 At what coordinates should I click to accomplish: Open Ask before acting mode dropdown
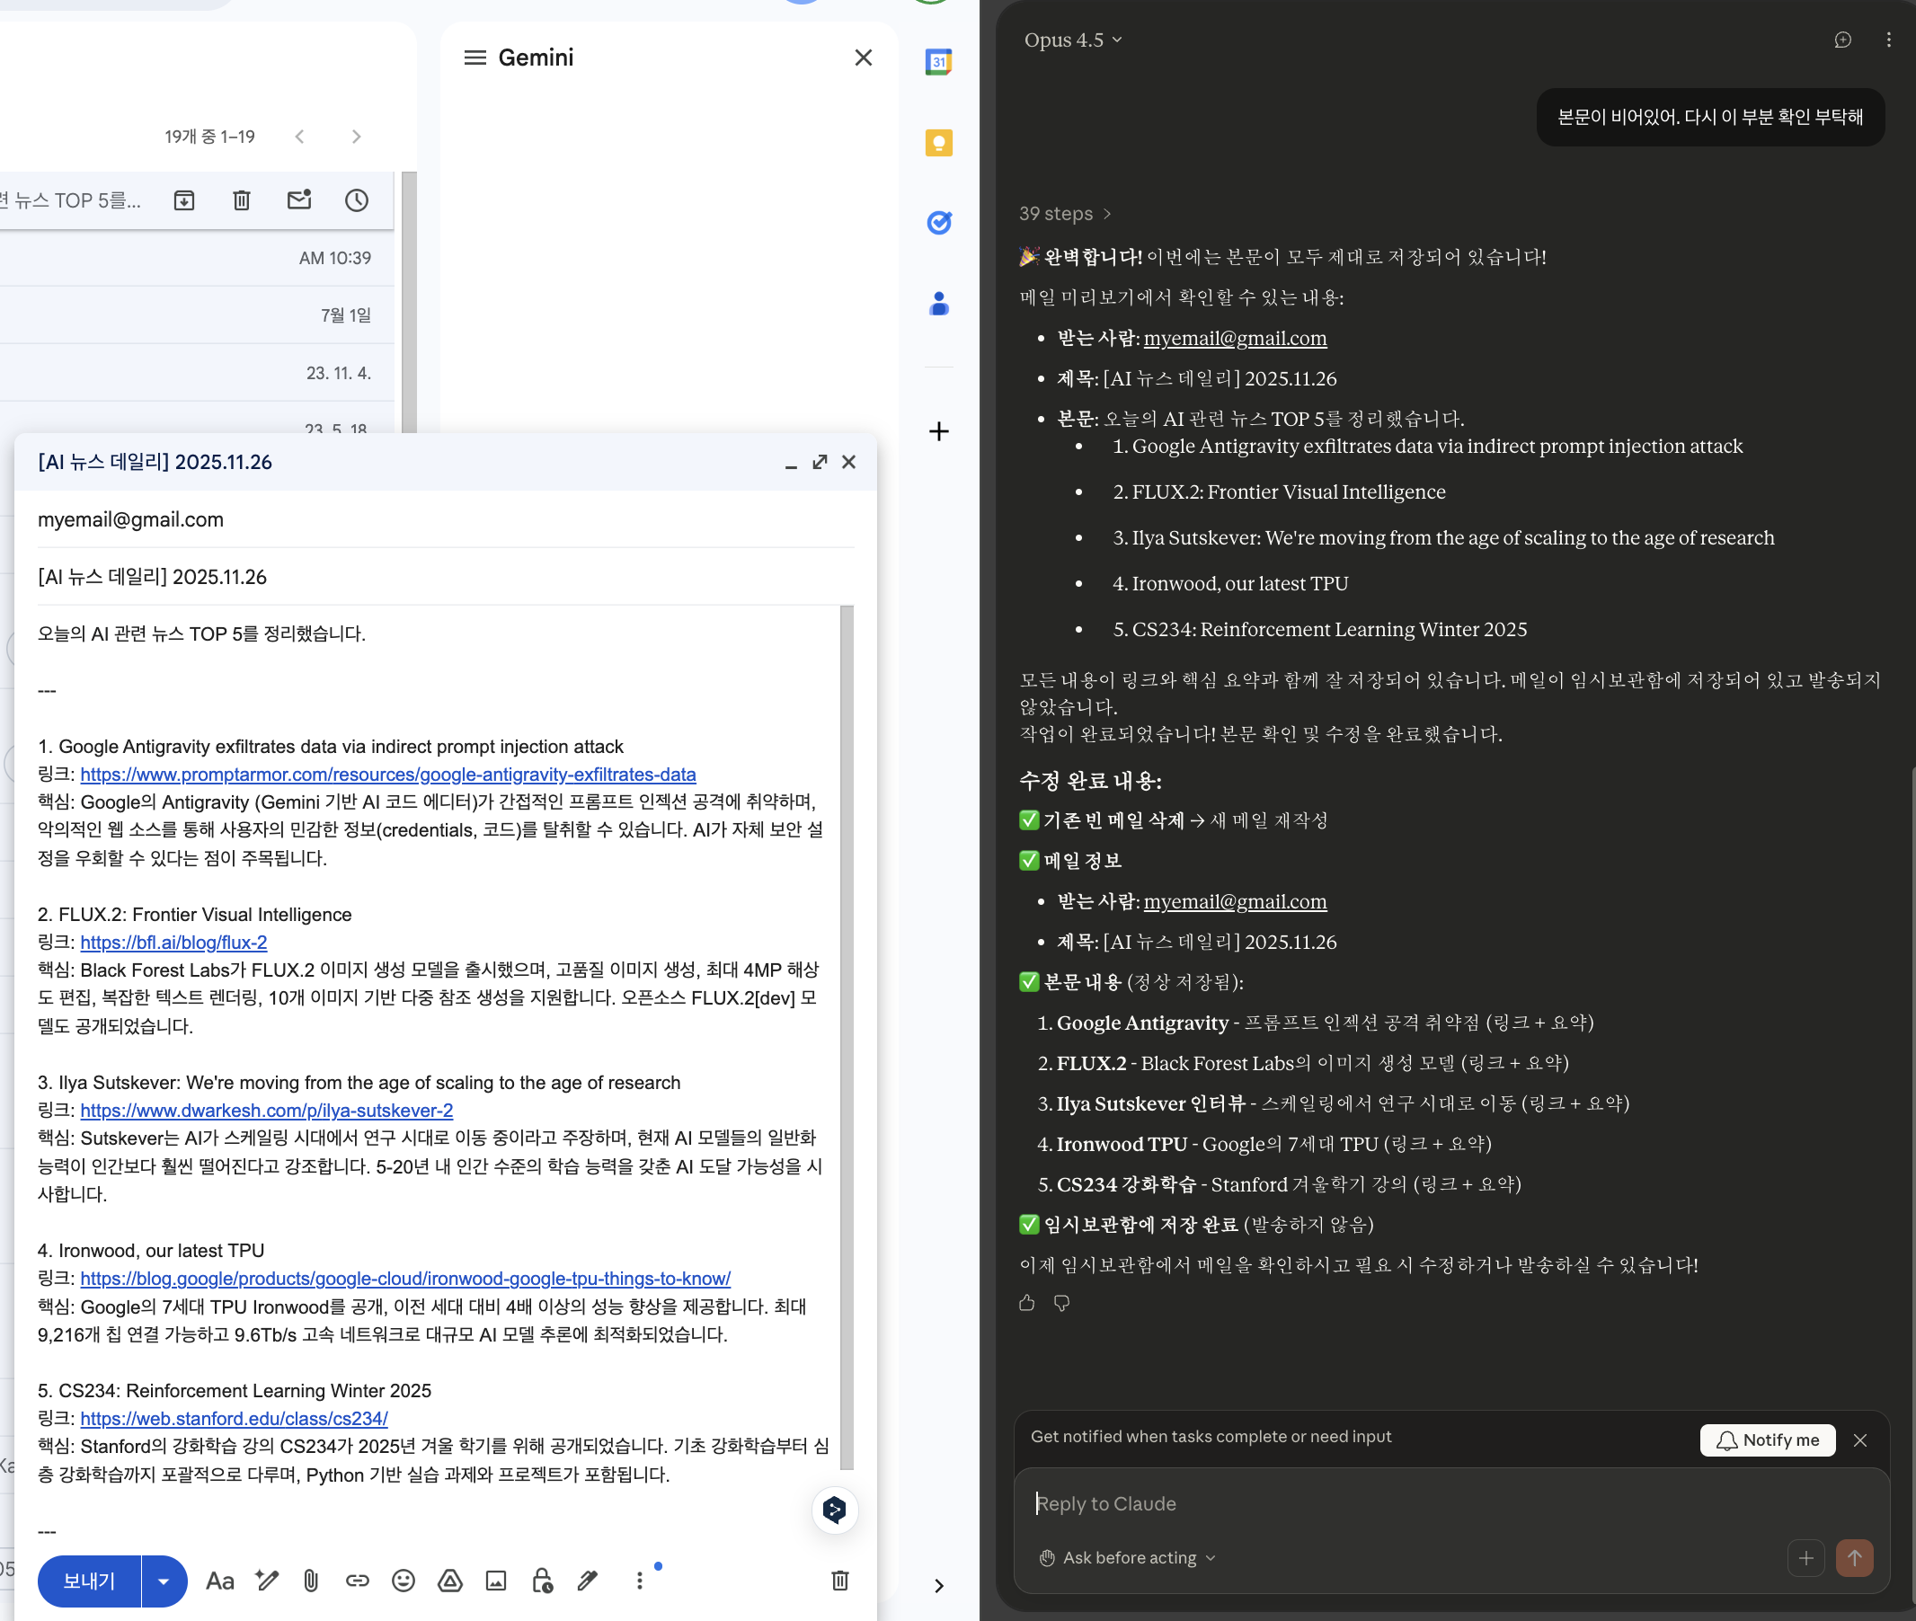1129,1557
